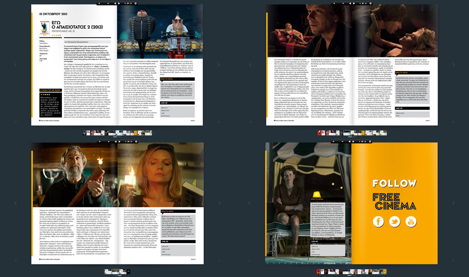Click toolbar previous arrow in Follow Free Cinema viewer
Image resolution: width=469 pixels, height=277 pixels.
349,141
